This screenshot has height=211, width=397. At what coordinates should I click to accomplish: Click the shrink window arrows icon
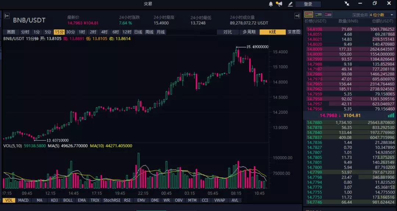click(x=347, y=4)
